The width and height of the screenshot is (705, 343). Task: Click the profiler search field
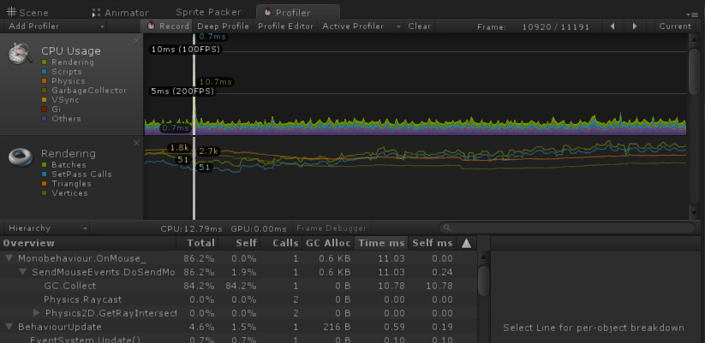(565, 228)
